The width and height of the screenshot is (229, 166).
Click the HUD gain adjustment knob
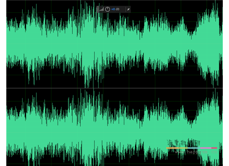[x=107, y=9]
